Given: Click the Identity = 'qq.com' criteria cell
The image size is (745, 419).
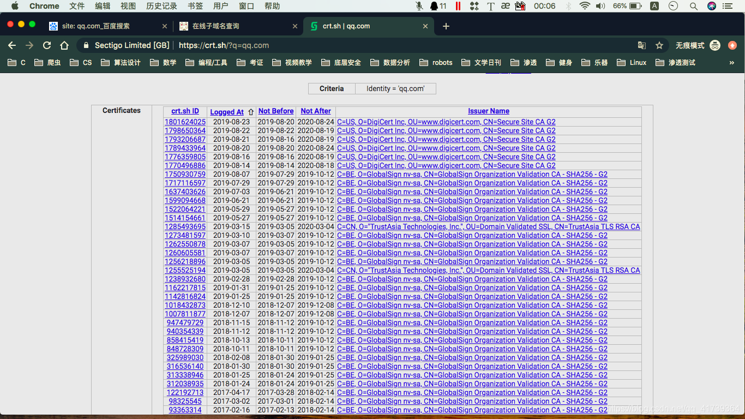Looking at the screenshot, I should [395, 88].
